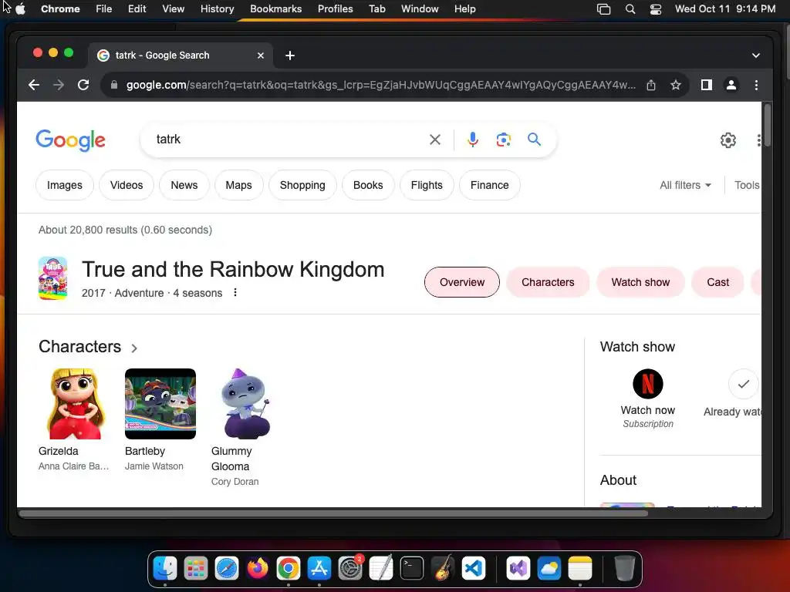Viewport: 790px width, 592px height.
Task: Open the Profiles menu
Action: point(335,9)
